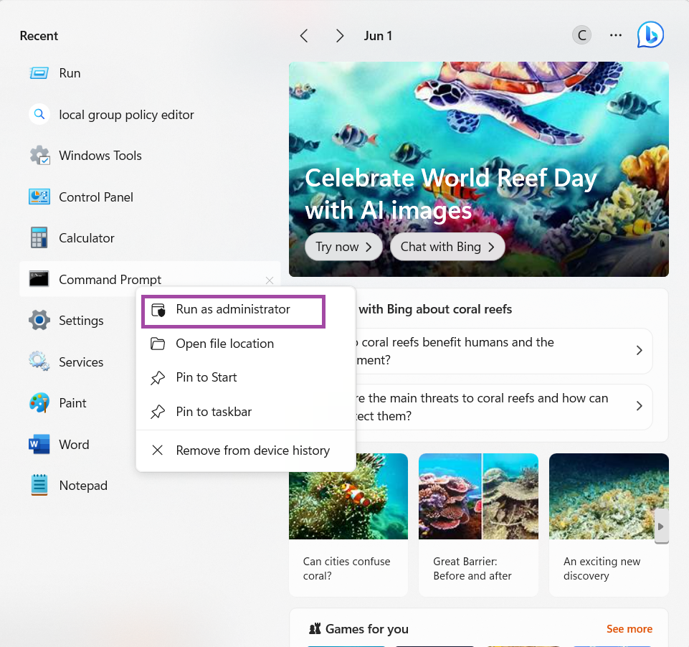Viewport: 689px width, 647px height.
Task: Choose Pin to taskbar in context menu
Action: (214, 412)
